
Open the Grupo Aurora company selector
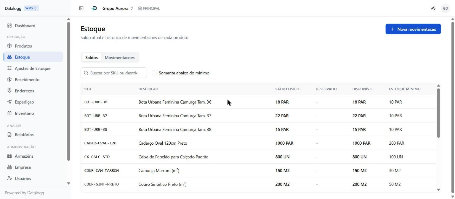tap(118, 9)
